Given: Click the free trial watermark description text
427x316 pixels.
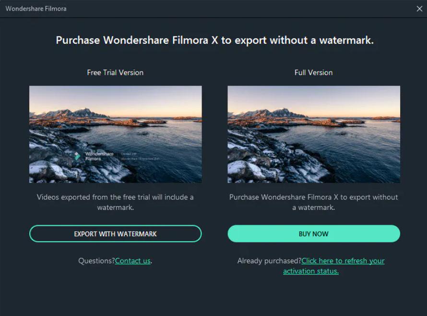Looking at the screenshot, I should [x=115, y=202].
